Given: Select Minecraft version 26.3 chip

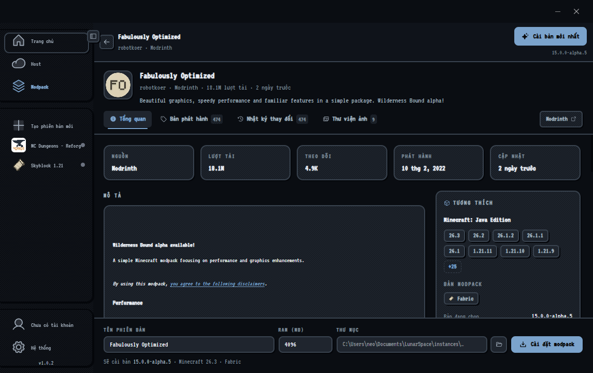Looking at the screenshot, I should tap(454, 235).
